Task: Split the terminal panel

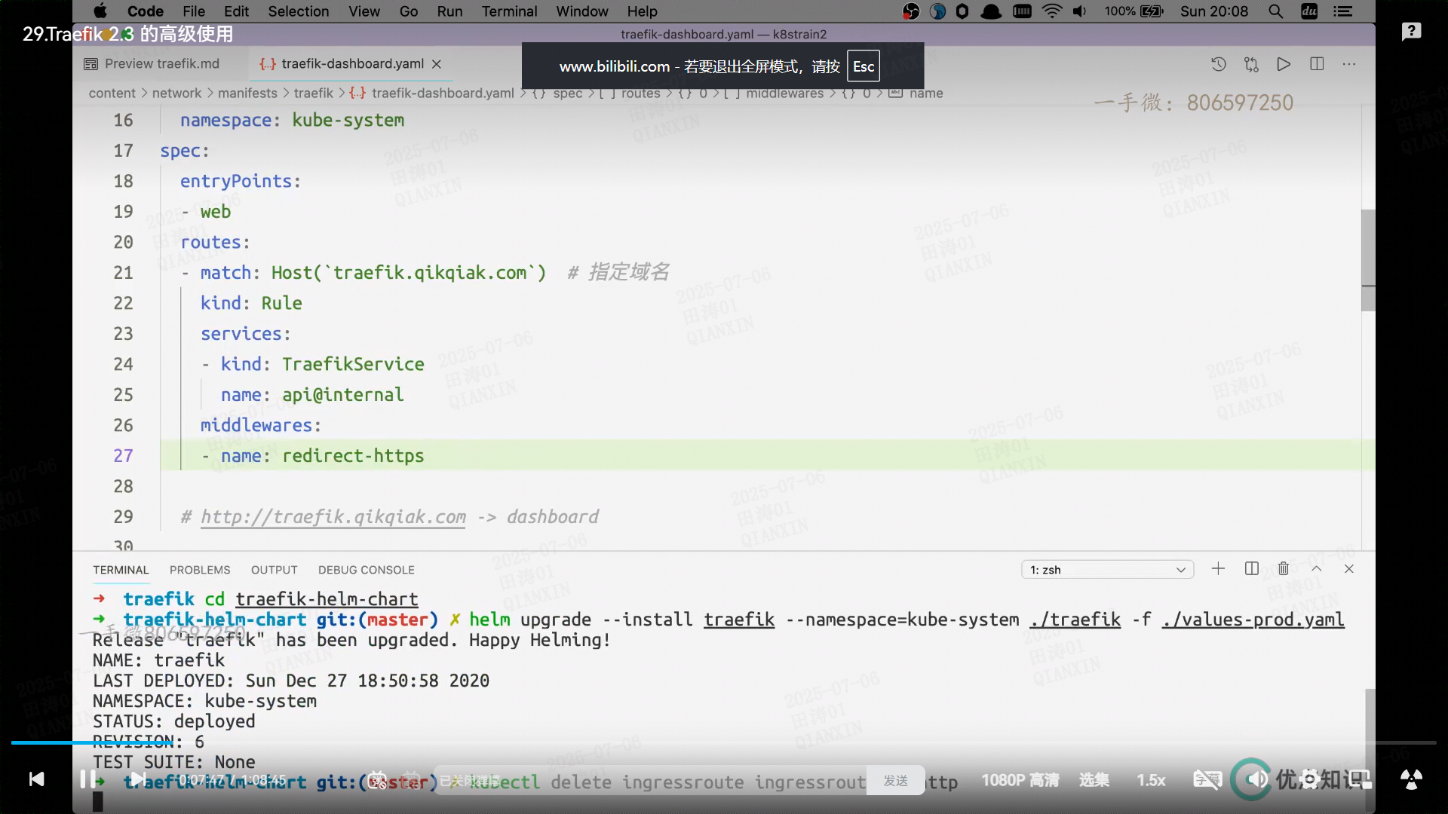Action: (x=1252, y=569)
